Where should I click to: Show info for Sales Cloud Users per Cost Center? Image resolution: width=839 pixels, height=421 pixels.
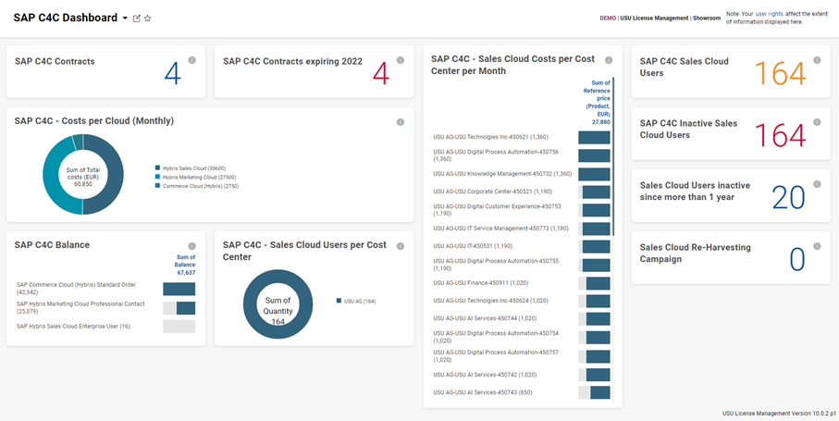tap(401, 246)
